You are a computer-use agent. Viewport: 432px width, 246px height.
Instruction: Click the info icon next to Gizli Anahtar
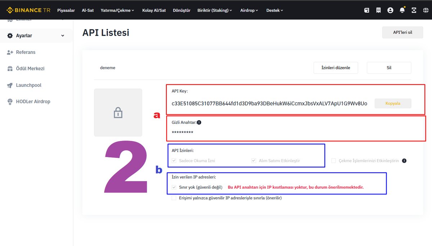coord(199,122)
